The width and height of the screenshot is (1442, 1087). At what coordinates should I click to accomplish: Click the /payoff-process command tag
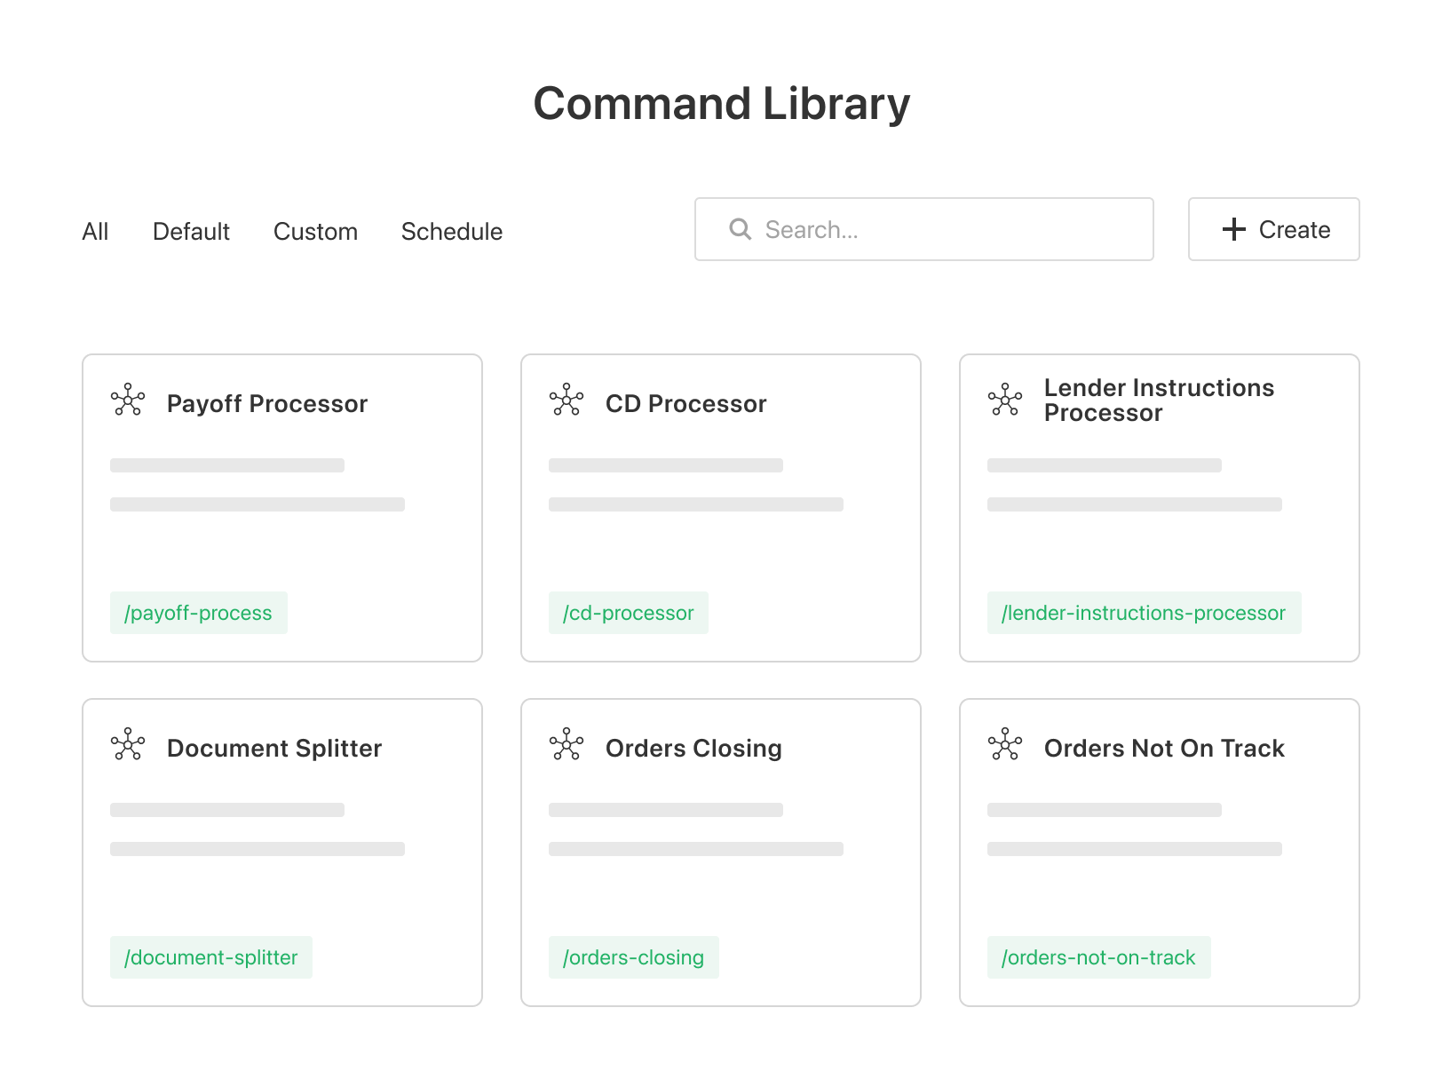point(198,613)
